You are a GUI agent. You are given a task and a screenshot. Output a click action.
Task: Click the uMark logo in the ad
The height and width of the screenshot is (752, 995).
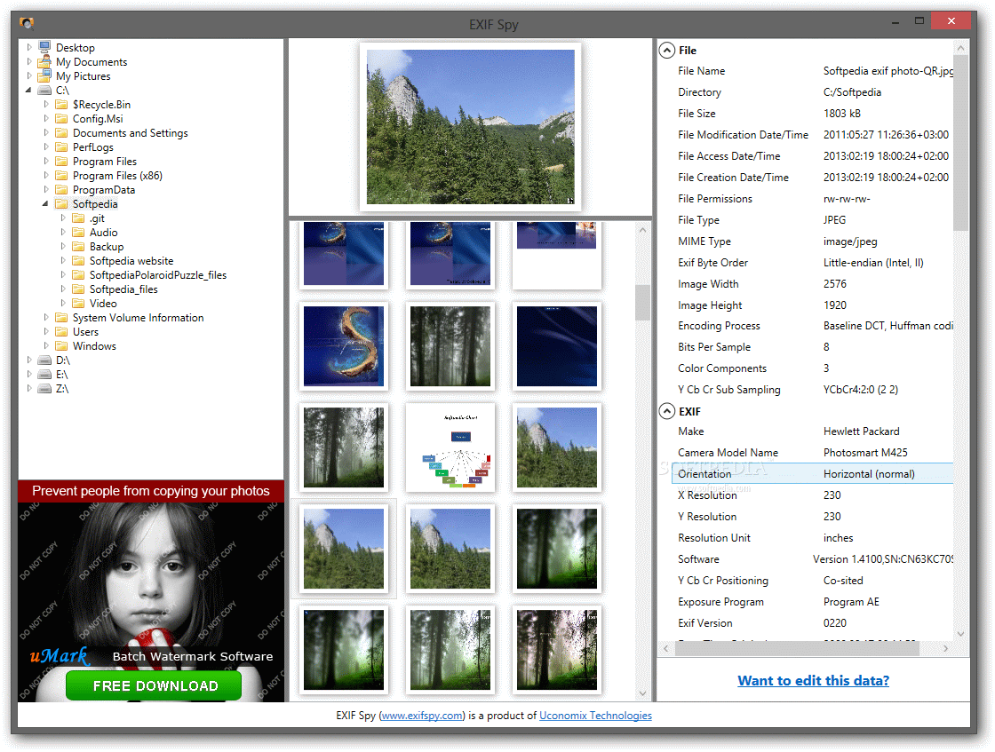point(60,655)
